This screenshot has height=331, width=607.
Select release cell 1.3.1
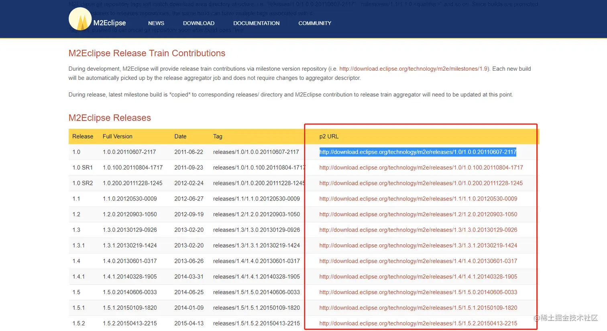78,245
